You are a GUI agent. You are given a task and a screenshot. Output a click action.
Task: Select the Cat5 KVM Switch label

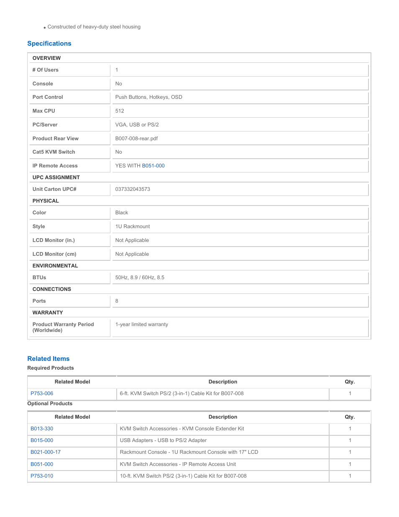pyautogui.click(x=54, y=152)
